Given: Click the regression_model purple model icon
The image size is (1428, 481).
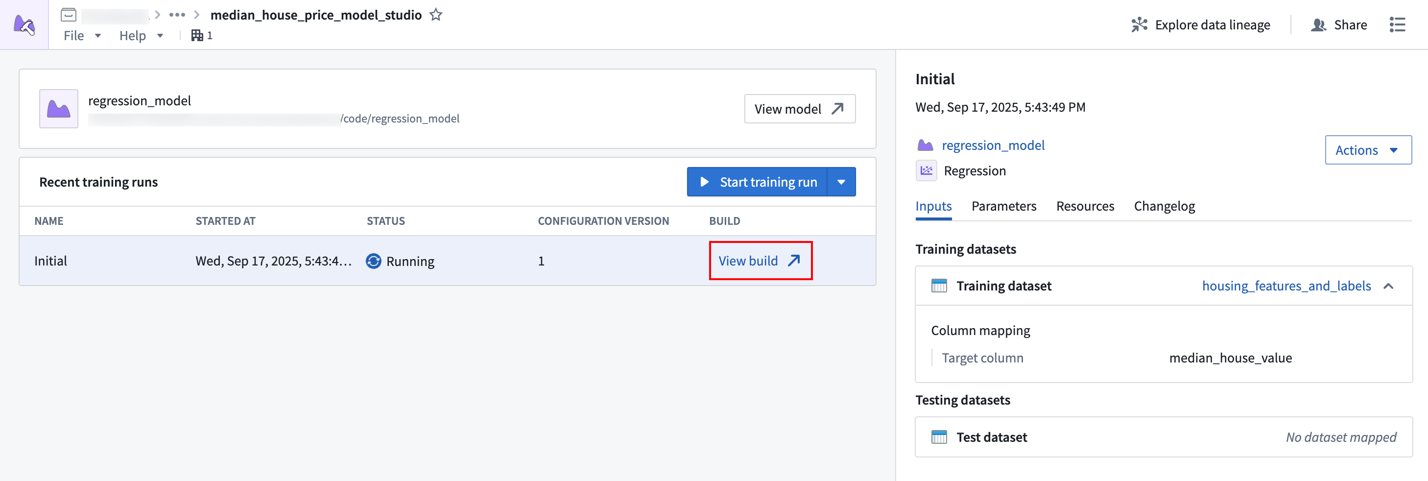Looking at the screenshot, I should (x=59, y=109).
